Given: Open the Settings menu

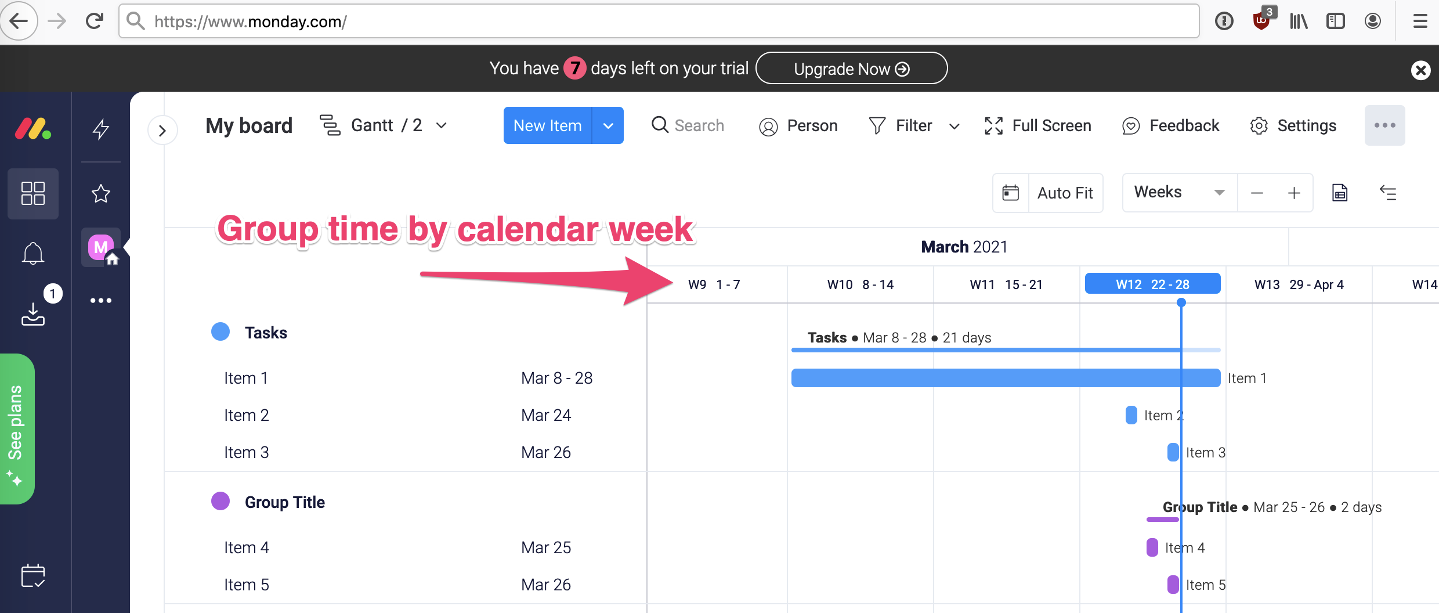Looking at the screenshot, I should pos(1293,125).
